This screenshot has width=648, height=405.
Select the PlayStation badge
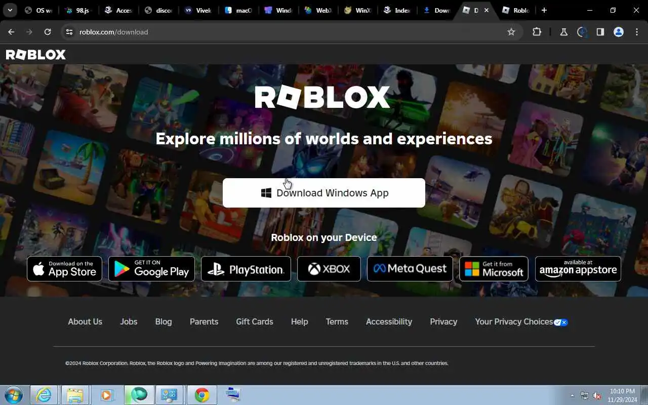click(246, 269)
